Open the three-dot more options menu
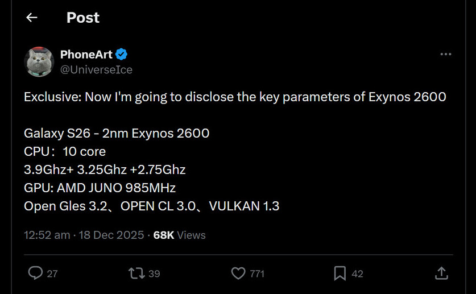The image size is (476, 294). pos(446,54)
